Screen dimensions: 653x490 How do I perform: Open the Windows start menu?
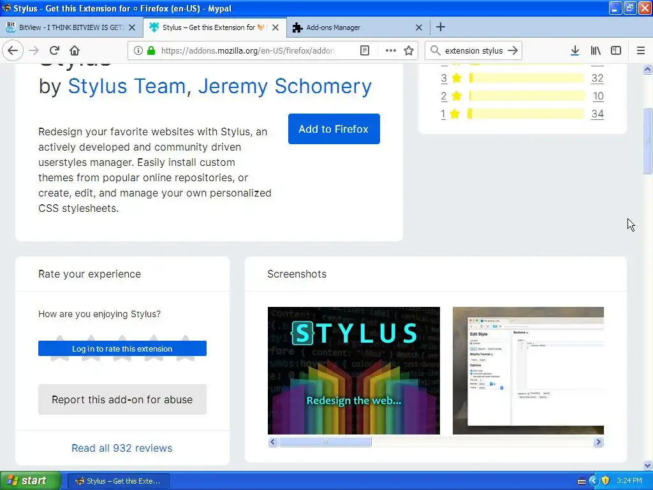tap(31, 480)
